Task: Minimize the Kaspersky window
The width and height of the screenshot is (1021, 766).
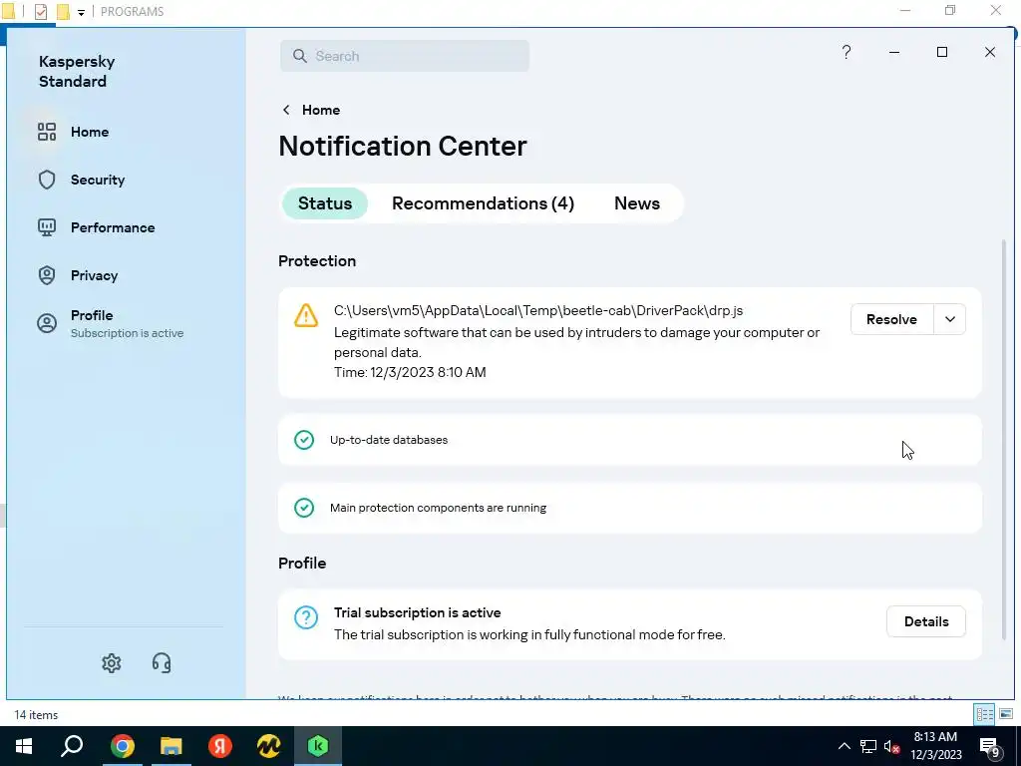Action: coord(894,52)
